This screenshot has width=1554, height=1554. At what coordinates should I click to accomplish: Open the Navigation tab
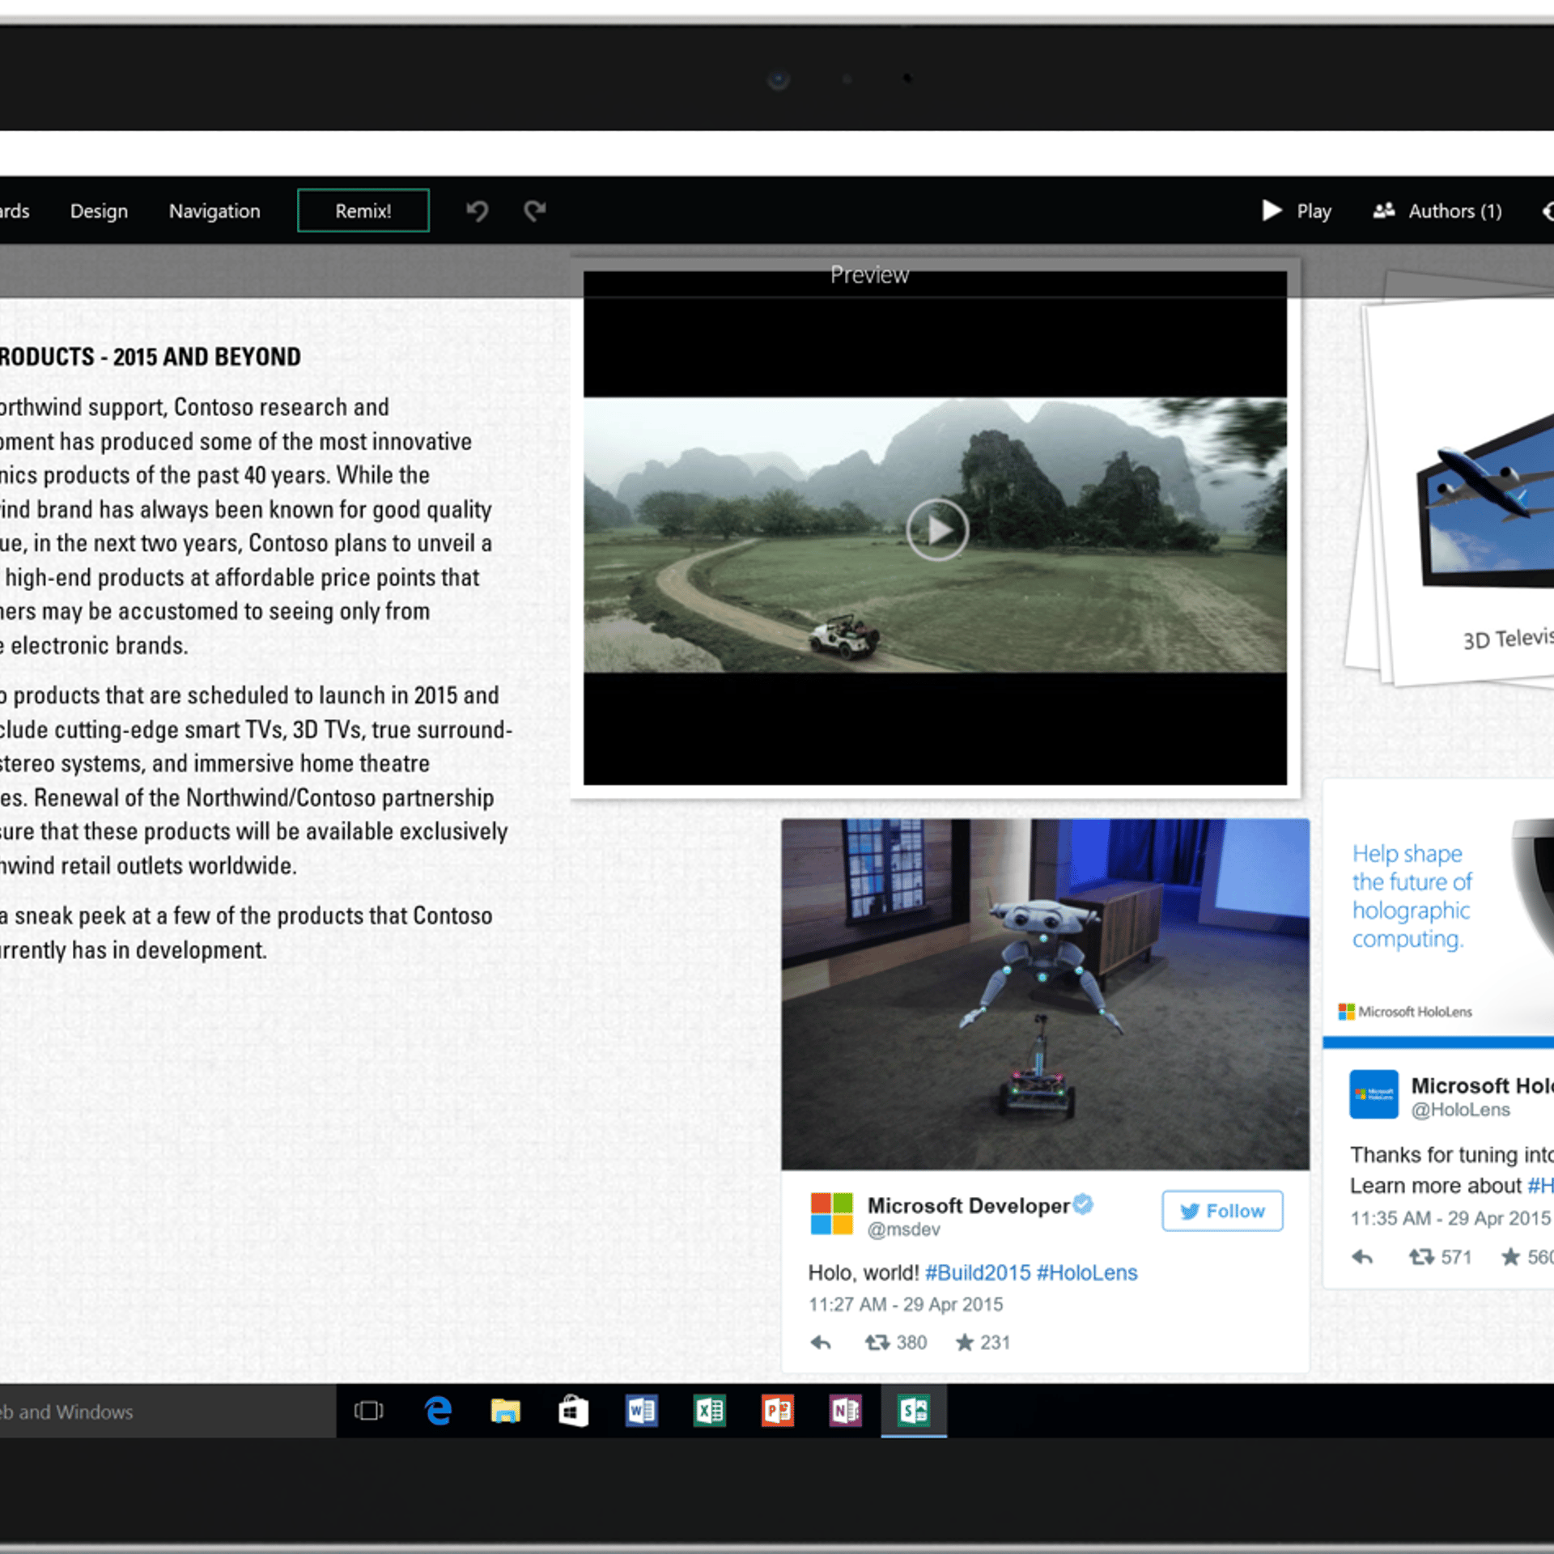(x=214, y=211)
